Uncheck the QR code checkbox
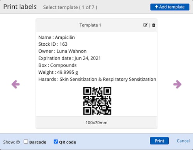Image resolution: width=193 pixels, height=150 pixels. [x=56, y=142]
